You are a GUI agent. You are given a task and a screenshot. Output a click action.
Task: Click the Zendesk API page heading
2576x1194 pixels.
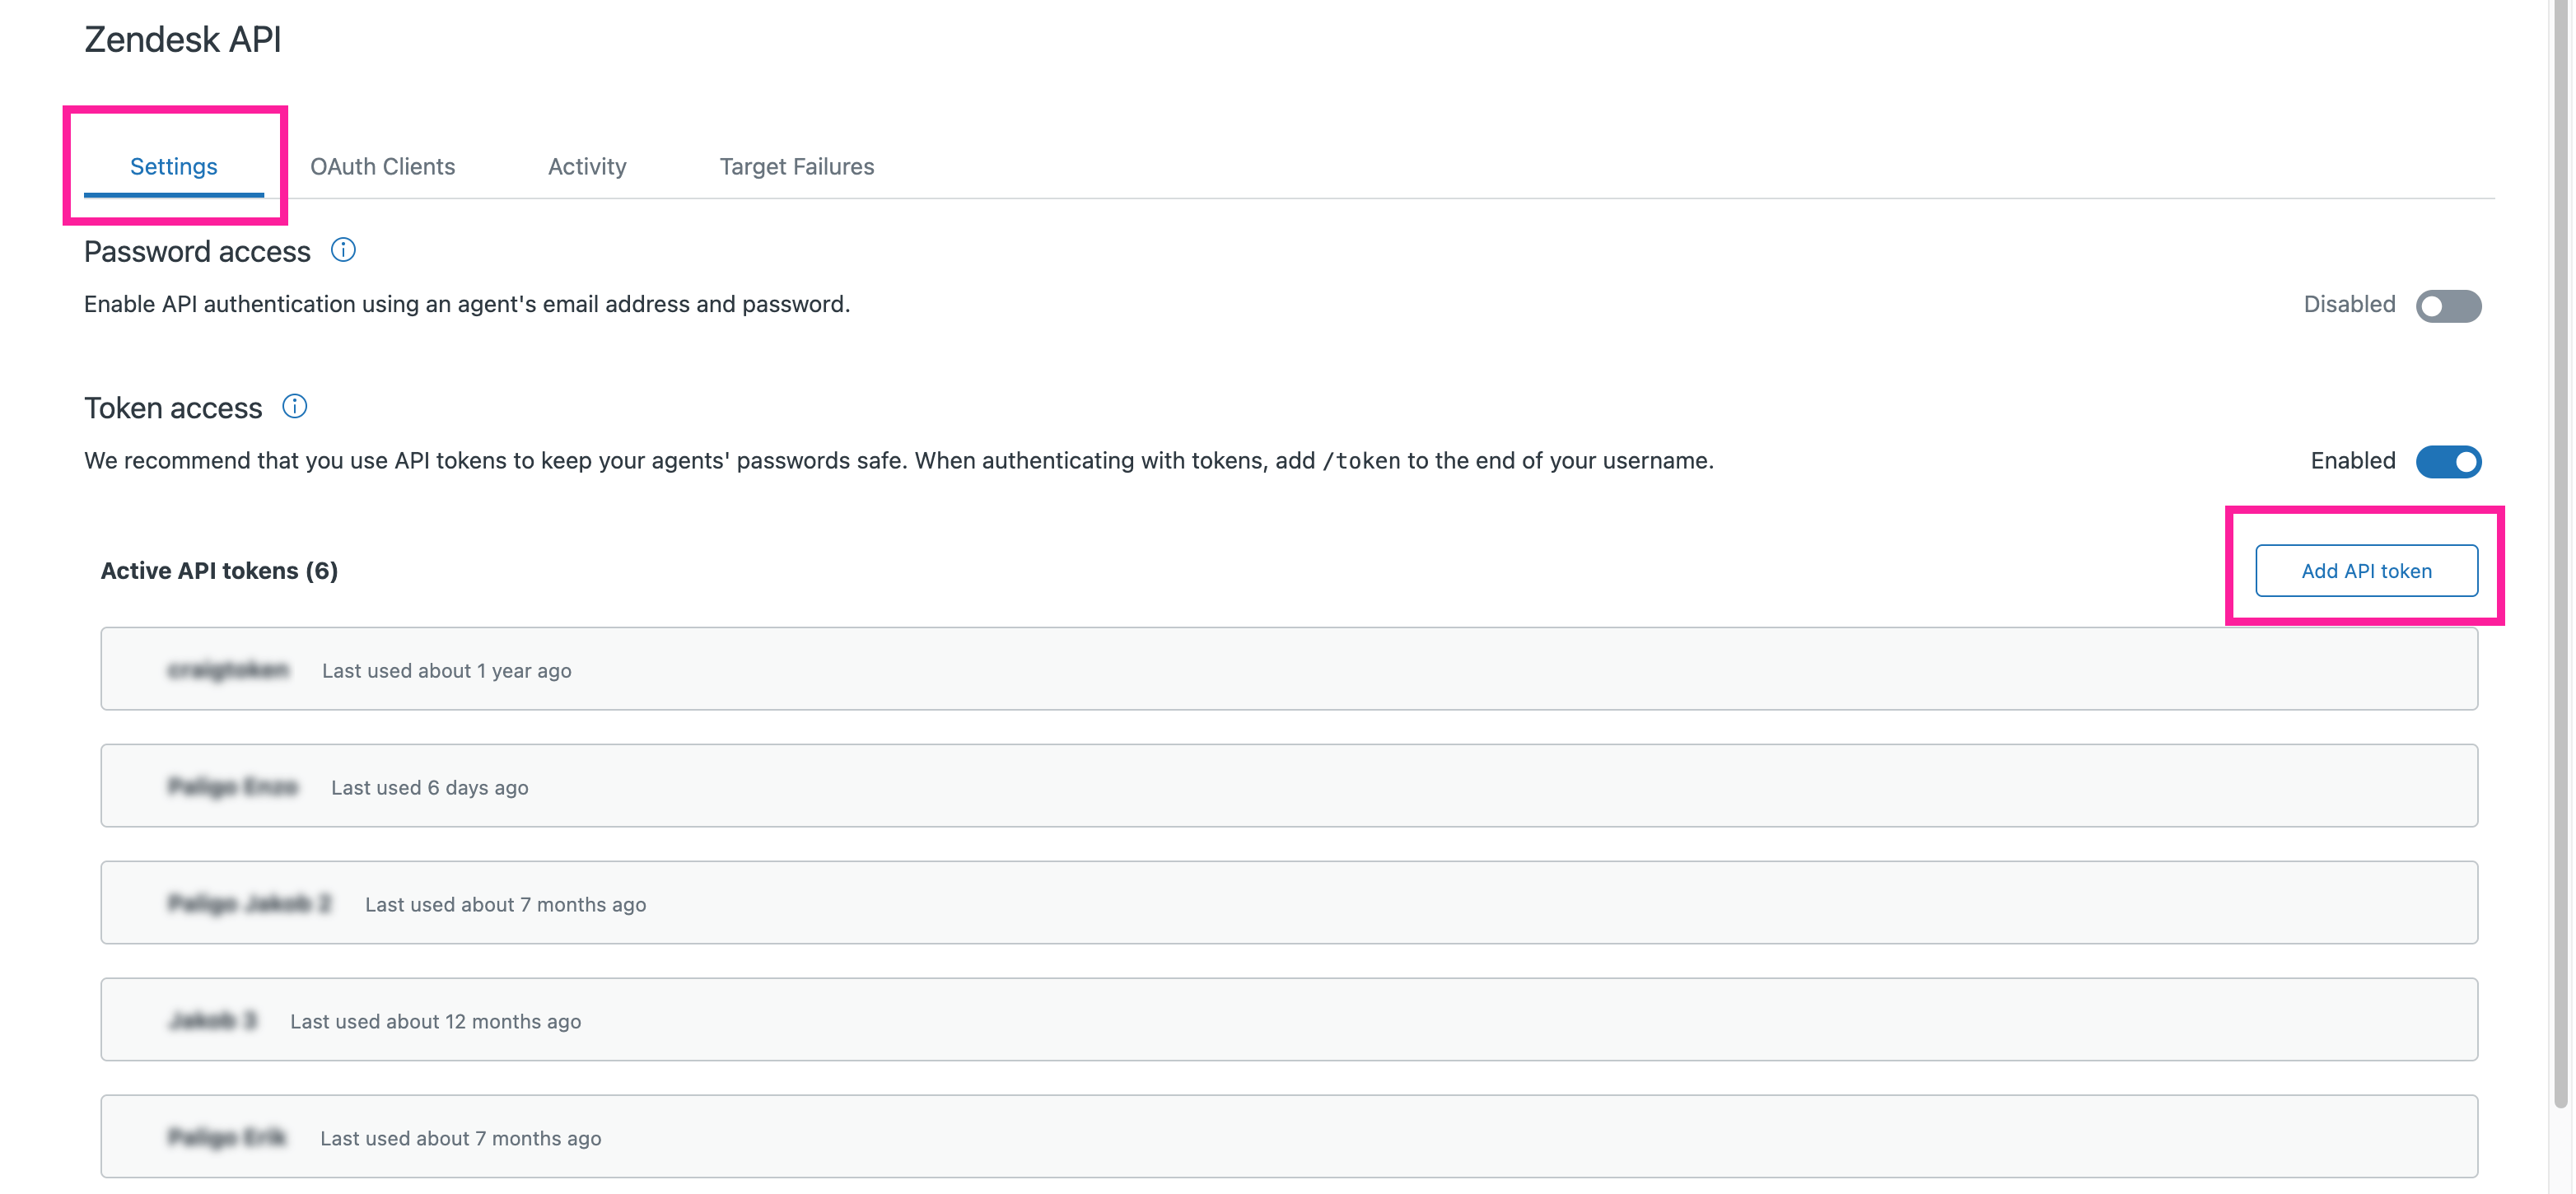[x=182, y=39]
